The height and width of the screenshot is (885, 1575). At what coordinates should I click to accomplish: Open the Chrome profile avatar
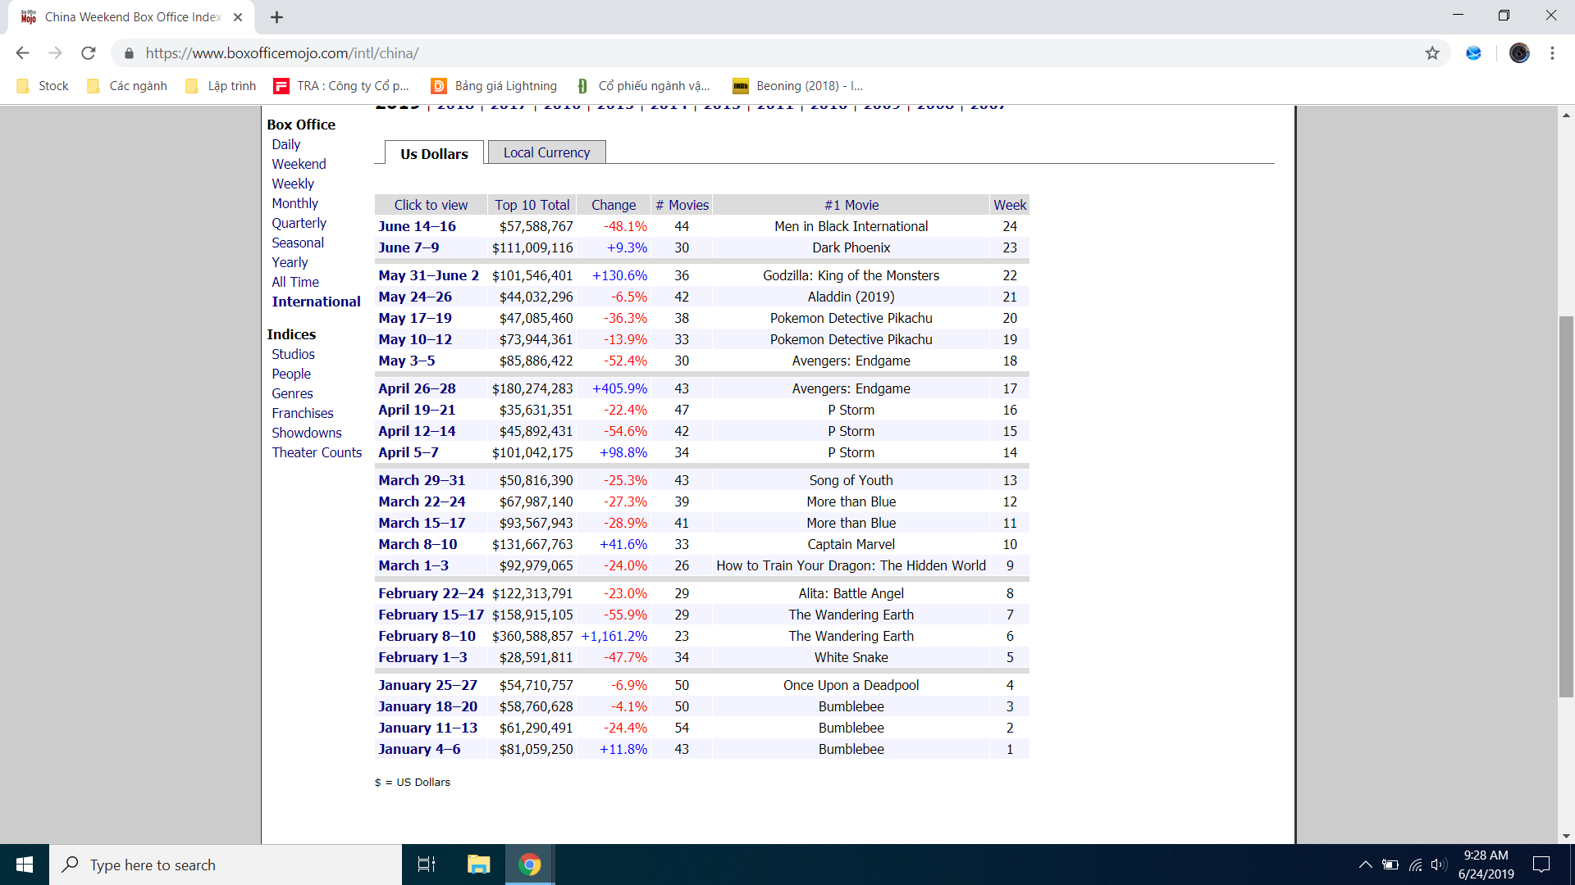coord(1519,53)
